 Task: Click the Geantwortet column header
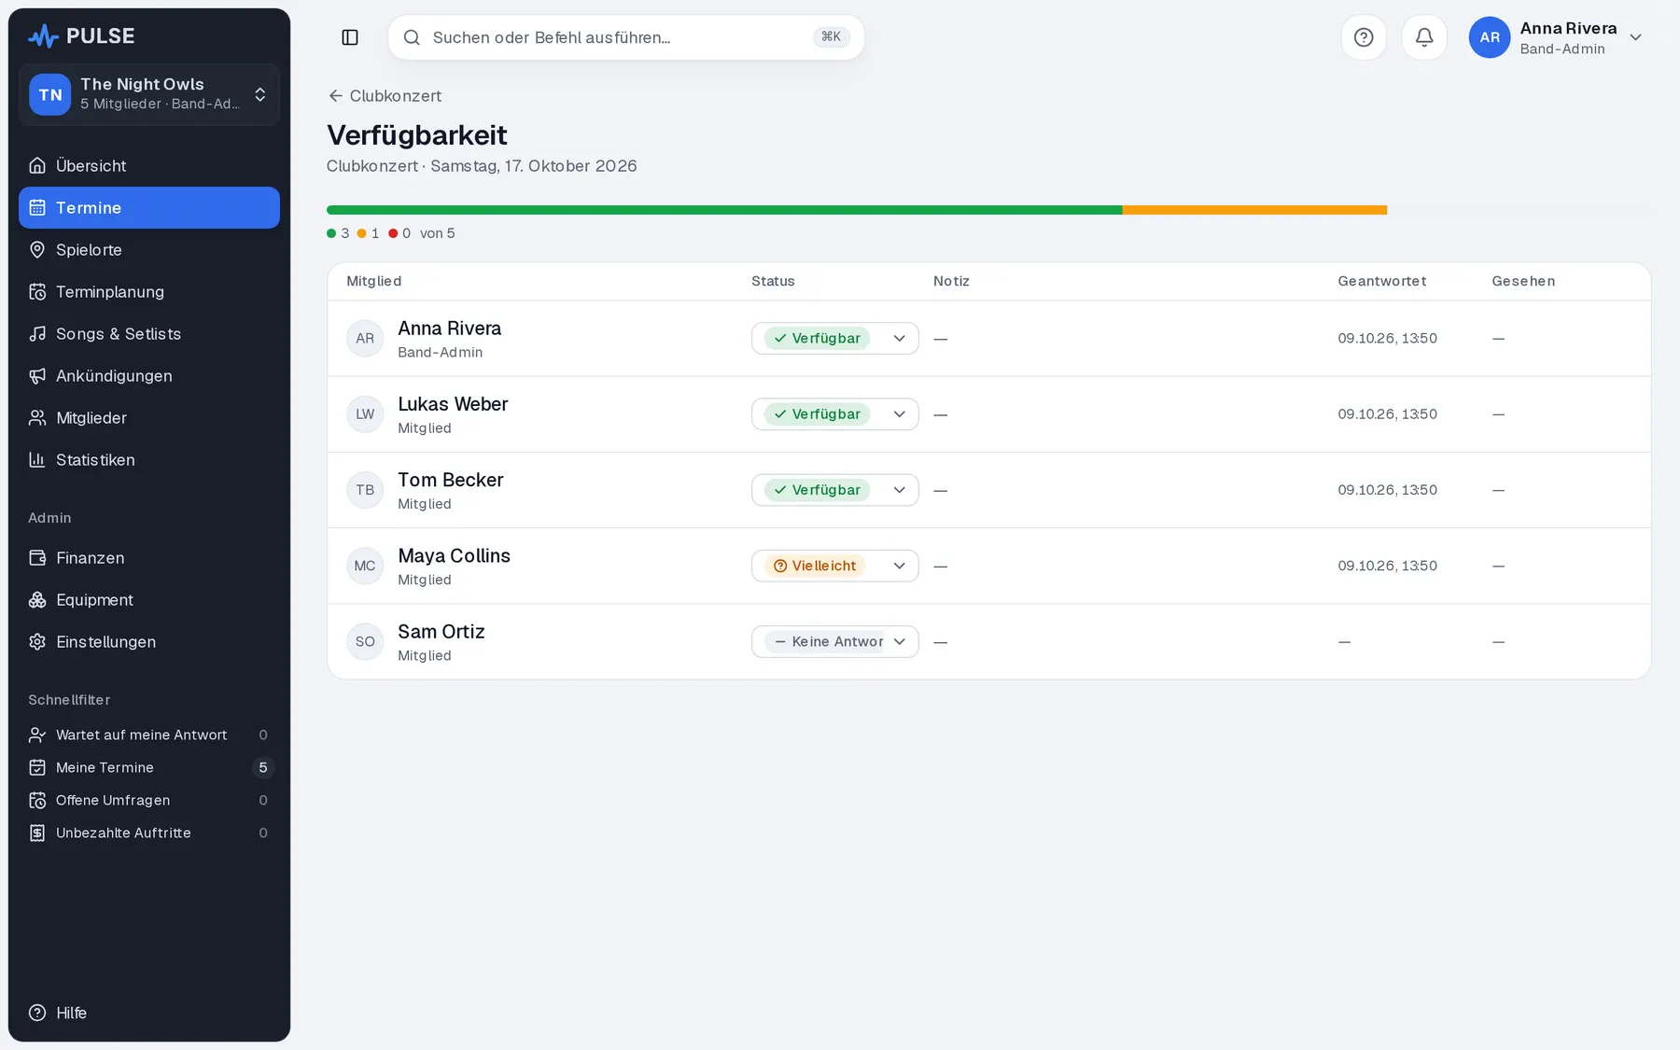(x=1381, y=281)
